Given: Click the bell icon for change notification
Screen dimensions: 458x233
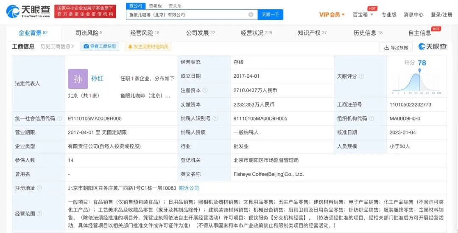Looking at the screenshot, I should [x=130, y=47].
